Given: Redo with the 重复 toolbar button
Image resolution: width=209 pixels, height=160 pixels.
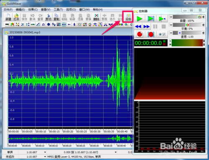Looking at the screenshot, I should 41,17.
